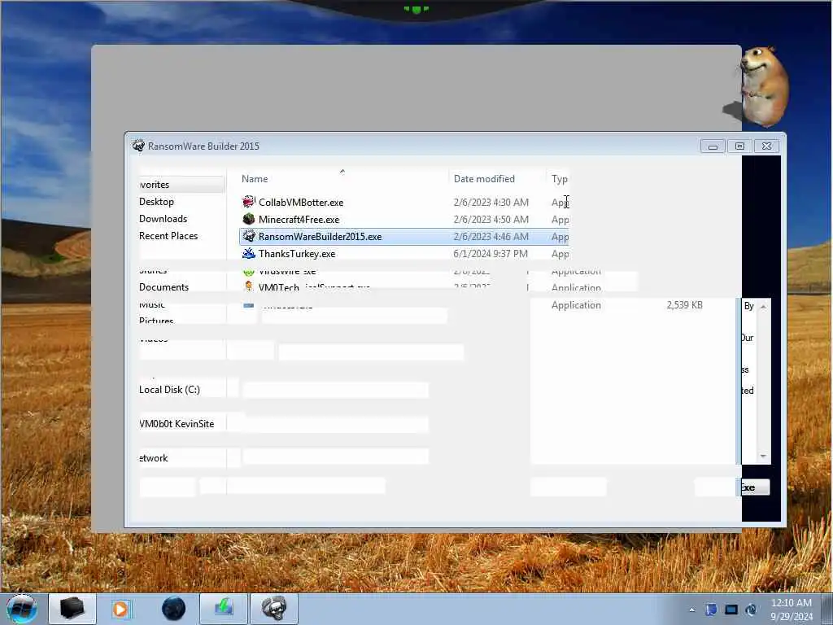Click the partially hidden Exe button
This screenshot has height=625, width=833.
(755, 487)
